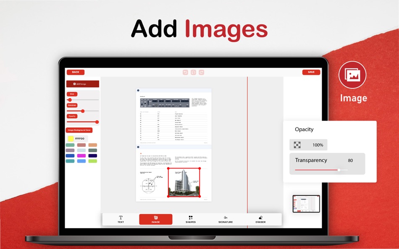Click the Image Background Color button
The image size is (399, 249).
79,130
